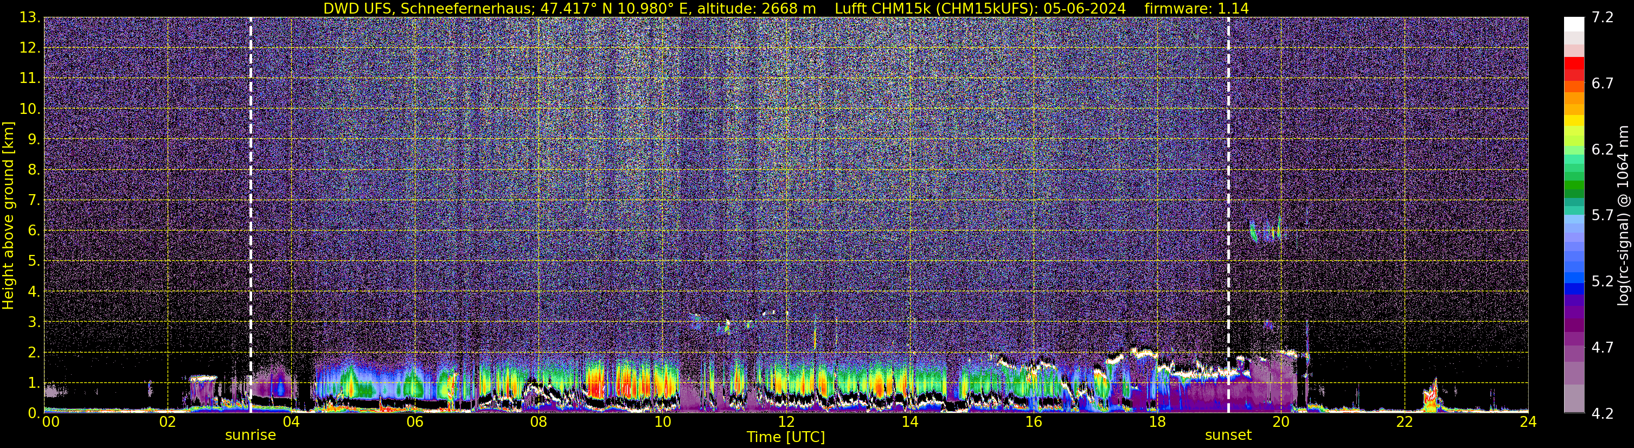1634x448 pixels.
Task: Click the white top segment of the colorbar
Action: coord(1574,24)
